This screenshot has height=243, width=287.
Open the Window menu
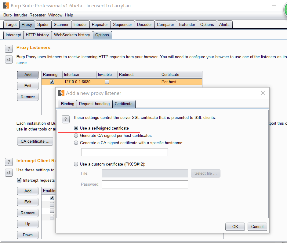pos(55,15)
